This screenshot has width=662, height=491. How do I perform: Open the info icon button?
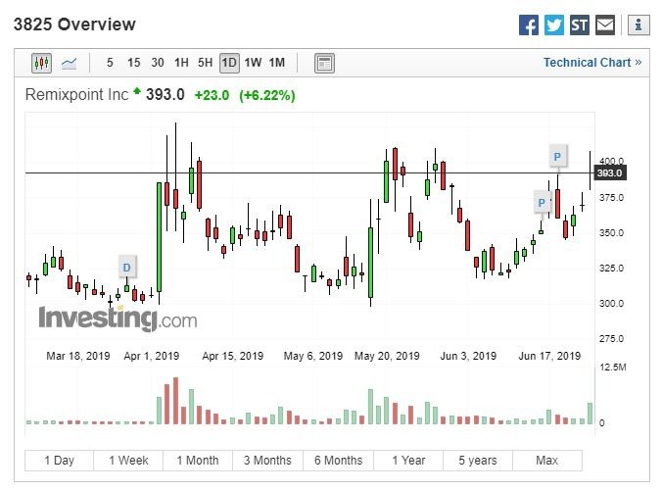(x=638, y=25)
